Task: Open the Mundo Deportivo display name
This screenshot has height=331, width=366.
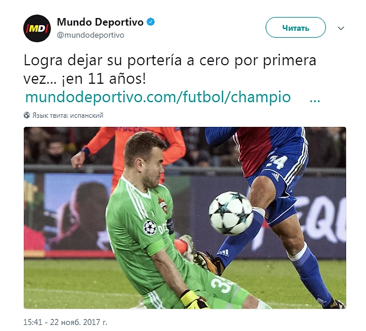Action: [x=100, y=22]
